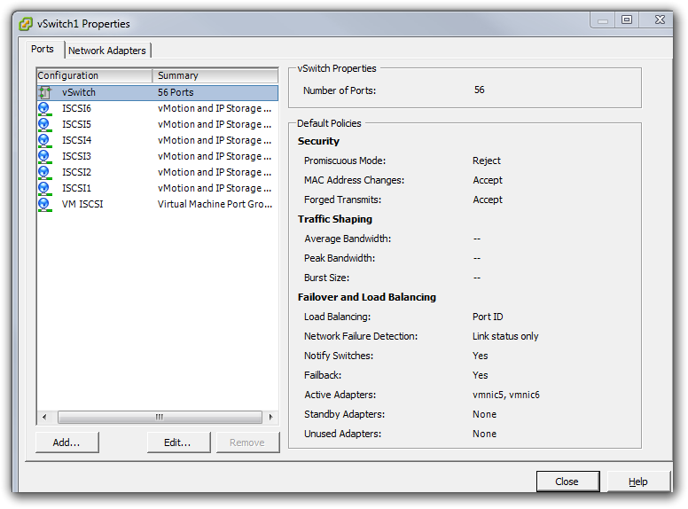This screenshot has height=509, width=688.
Task: Switch to the Network Adapters tab
Action: coord(107,51)
